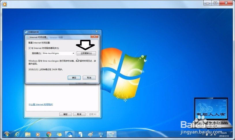Image resolution: width=235 pixels, height=140 pixels.
Task: Open network signal tray icon
Action: coord(211,135)
